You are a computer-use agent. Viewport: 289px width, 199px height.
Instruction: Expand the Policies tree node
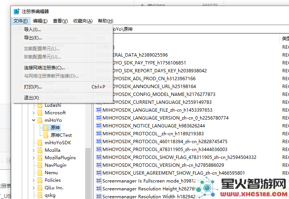click(x=33, y=180)
